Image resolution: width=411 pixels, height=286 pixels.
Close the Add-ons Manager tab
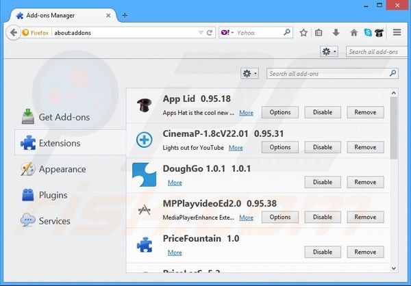tap(108, 16)
